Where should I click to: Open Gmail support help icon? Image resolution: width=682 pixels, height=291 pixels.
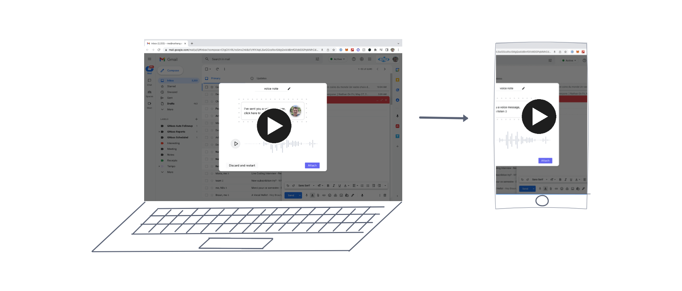point(354,59)
